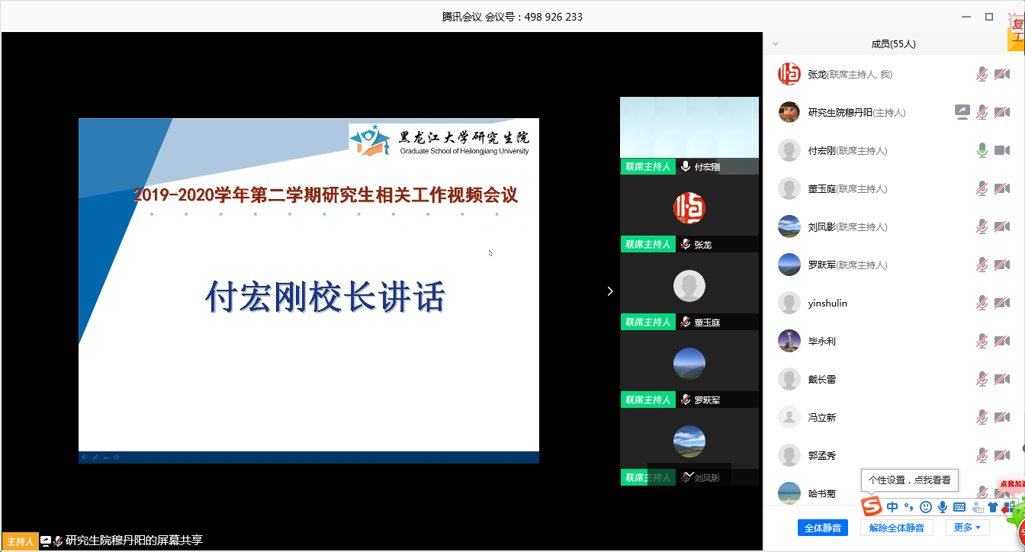Click 张龙's red avatar in member list

(789, 74)
